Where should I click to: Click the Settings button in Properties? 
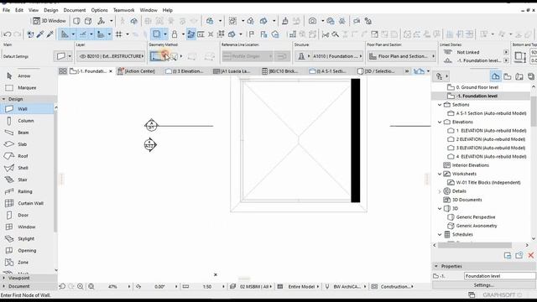pyautogui.click(x=483, y=285)
